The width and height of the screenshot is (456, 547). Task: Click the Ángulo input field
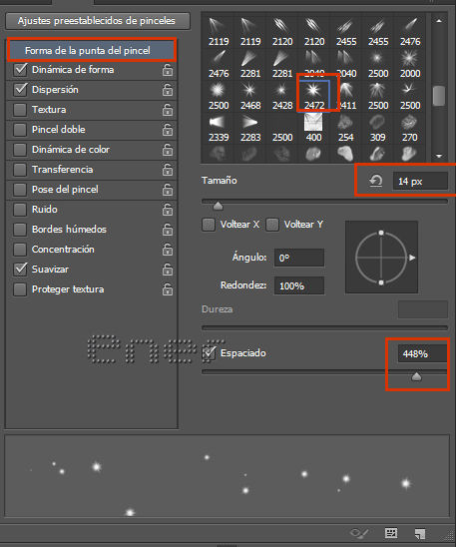pyautogui.click(x=299, y=258)
